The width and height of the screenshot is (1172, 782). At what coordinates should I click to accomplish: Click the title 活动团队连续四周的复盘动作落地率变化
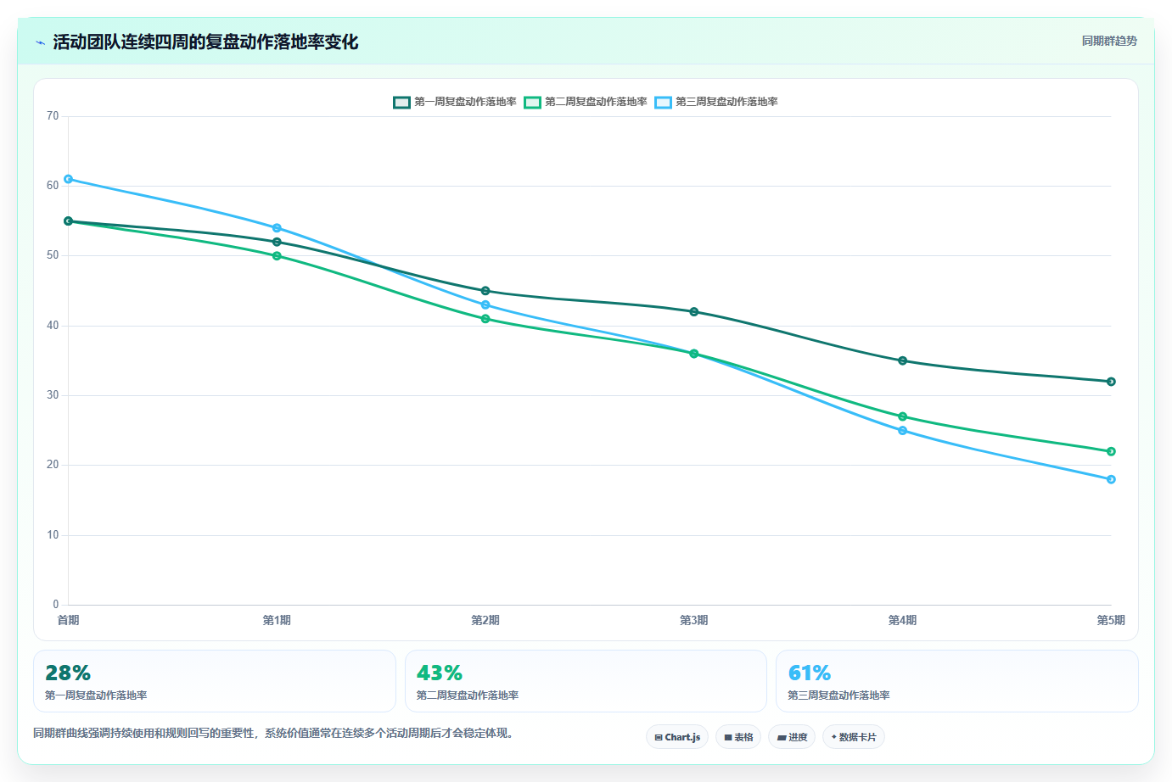205,42
